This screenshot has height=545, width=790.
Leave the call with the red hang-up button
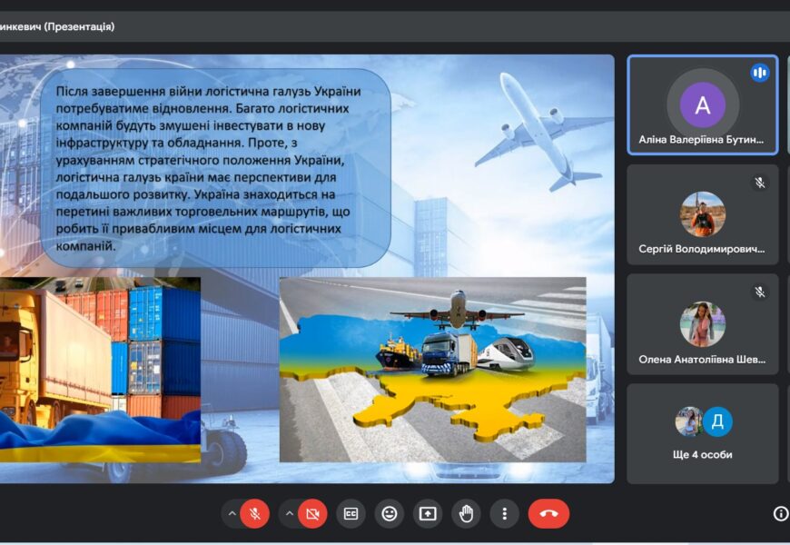pyautogui.click(x=548, y=514)
